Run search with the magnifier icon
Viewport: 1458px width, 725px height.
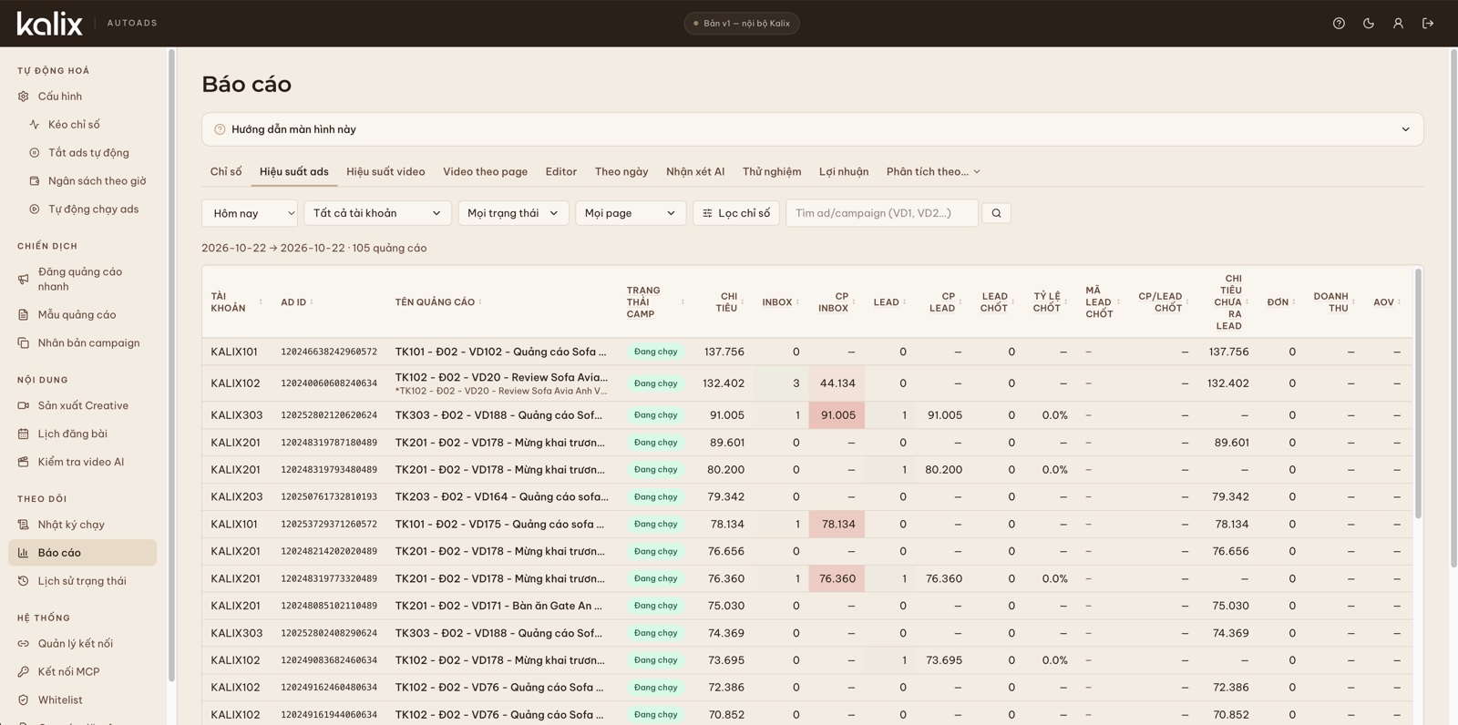point(996,213)
